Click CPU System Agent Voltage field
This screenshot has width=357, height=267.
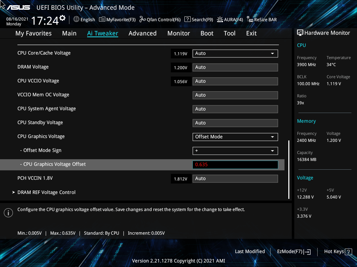click(x=235, y=109)
